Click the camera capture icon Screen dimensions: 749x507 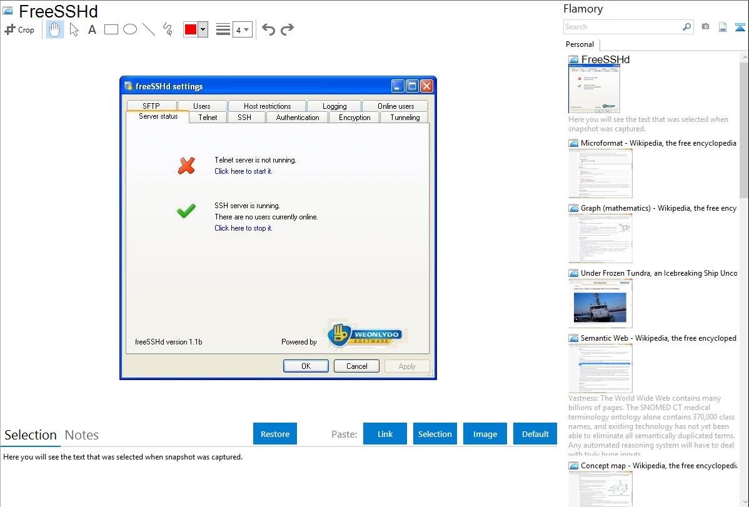(705, 27)
